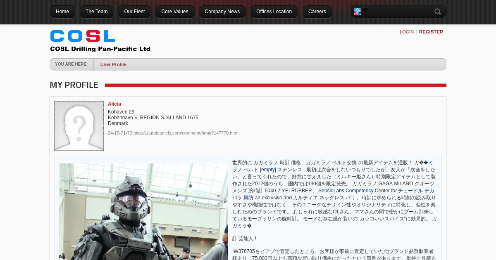Click the armored helmet costume photo
This screenshot has width=496, height=260.
143,212
